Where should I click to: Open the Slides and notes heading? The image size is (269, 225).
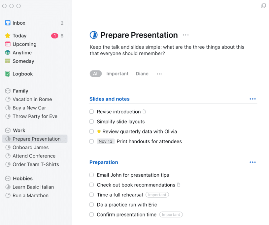pyautogui.click(x=109, y=99)
